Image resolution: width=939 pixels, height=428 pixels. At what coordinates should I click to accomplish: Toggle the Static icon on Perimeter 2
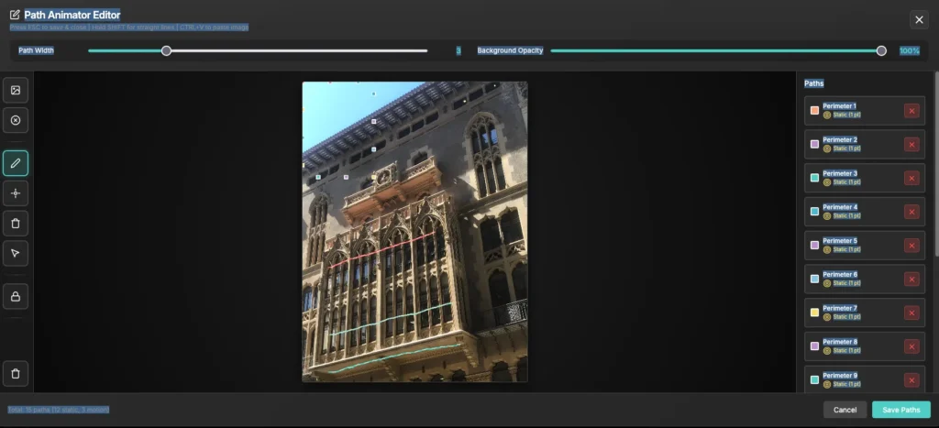[x=827, y=148]
